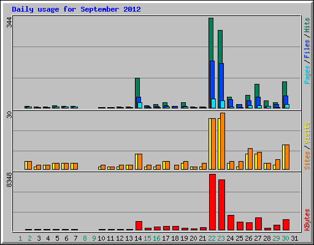The height and width of the screenshot is (245, 314).
Task: Click day 8 on the x-axis
Action: (x=85, y=238)
